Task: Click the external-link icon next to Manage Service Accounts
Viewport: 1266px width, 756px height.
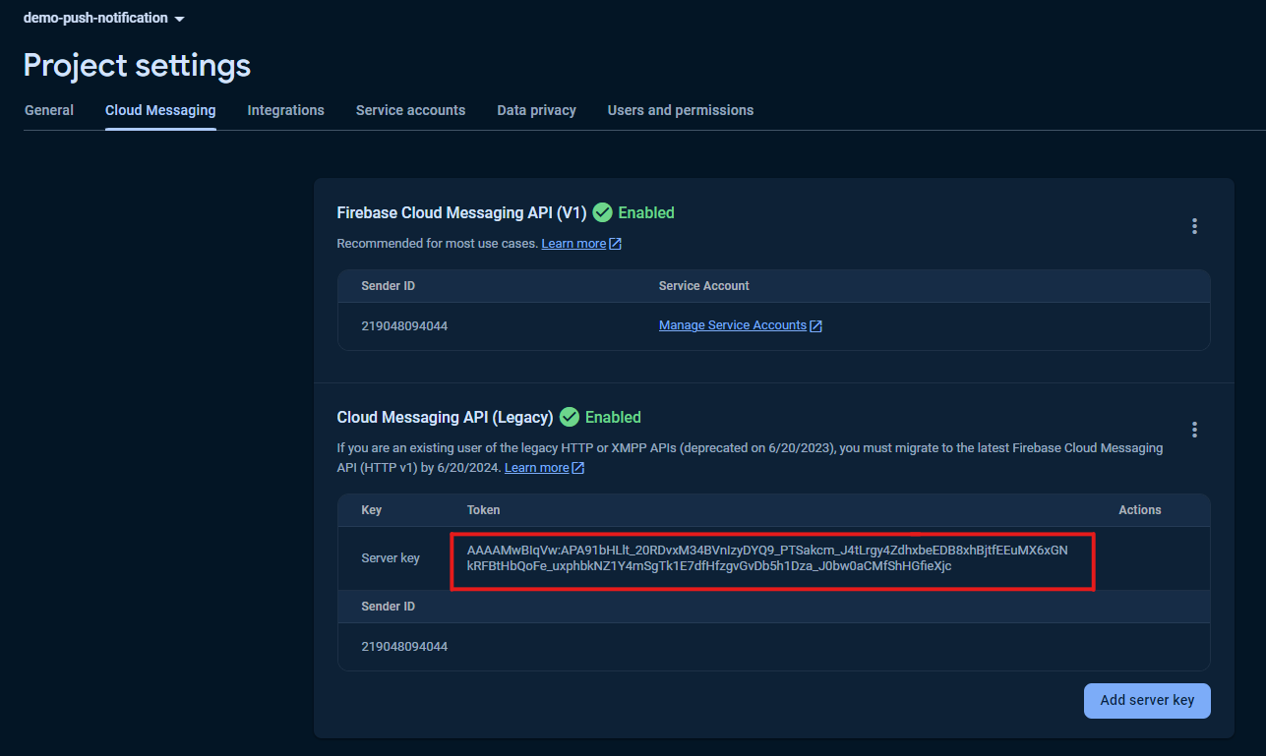Action: (x=815, y=325)
